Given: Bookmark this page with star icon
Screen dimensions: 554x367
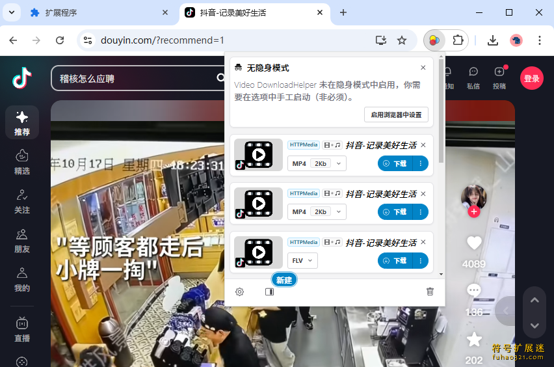Looking at the screenshot, I should tap(402, 40).
